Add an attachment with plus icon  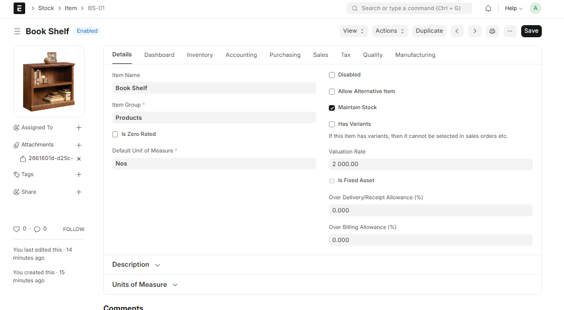pos(79,145)
